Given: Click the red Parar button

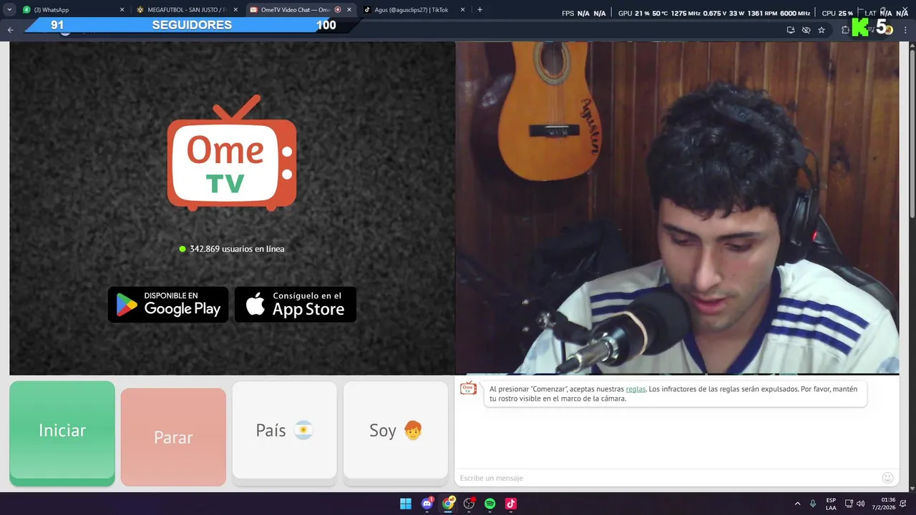Looking at the screenshot, I should [173, 437].
